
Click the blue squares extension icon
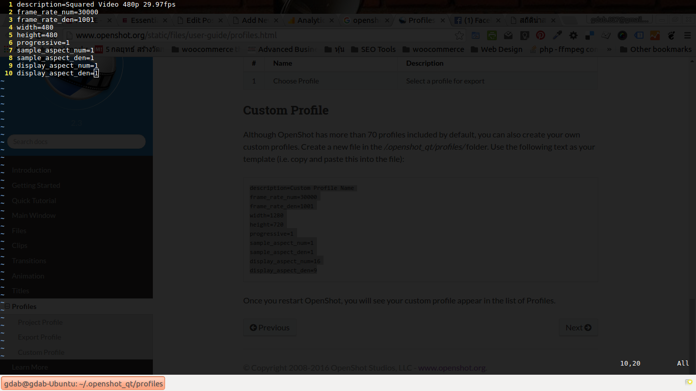(590, 36)
